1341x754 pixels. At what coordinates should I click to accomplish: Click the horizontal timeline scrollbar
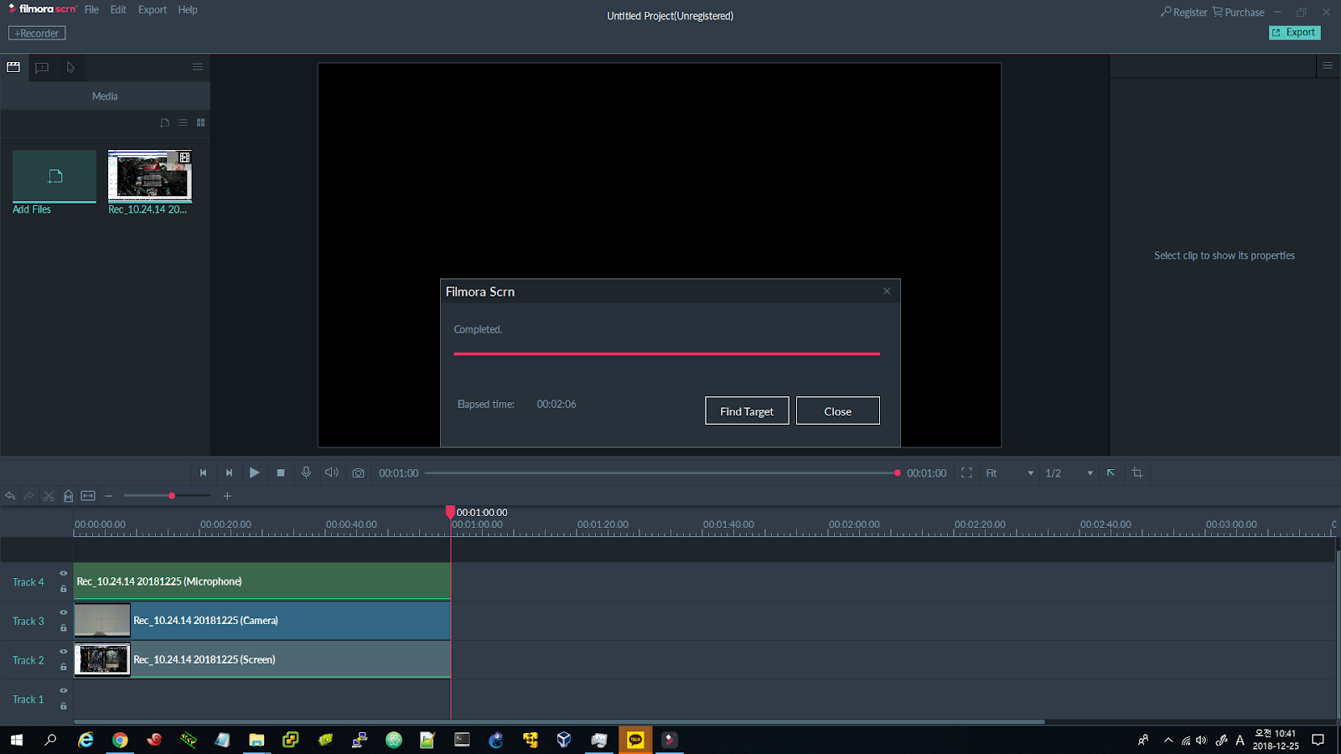(x=559, y=721)
